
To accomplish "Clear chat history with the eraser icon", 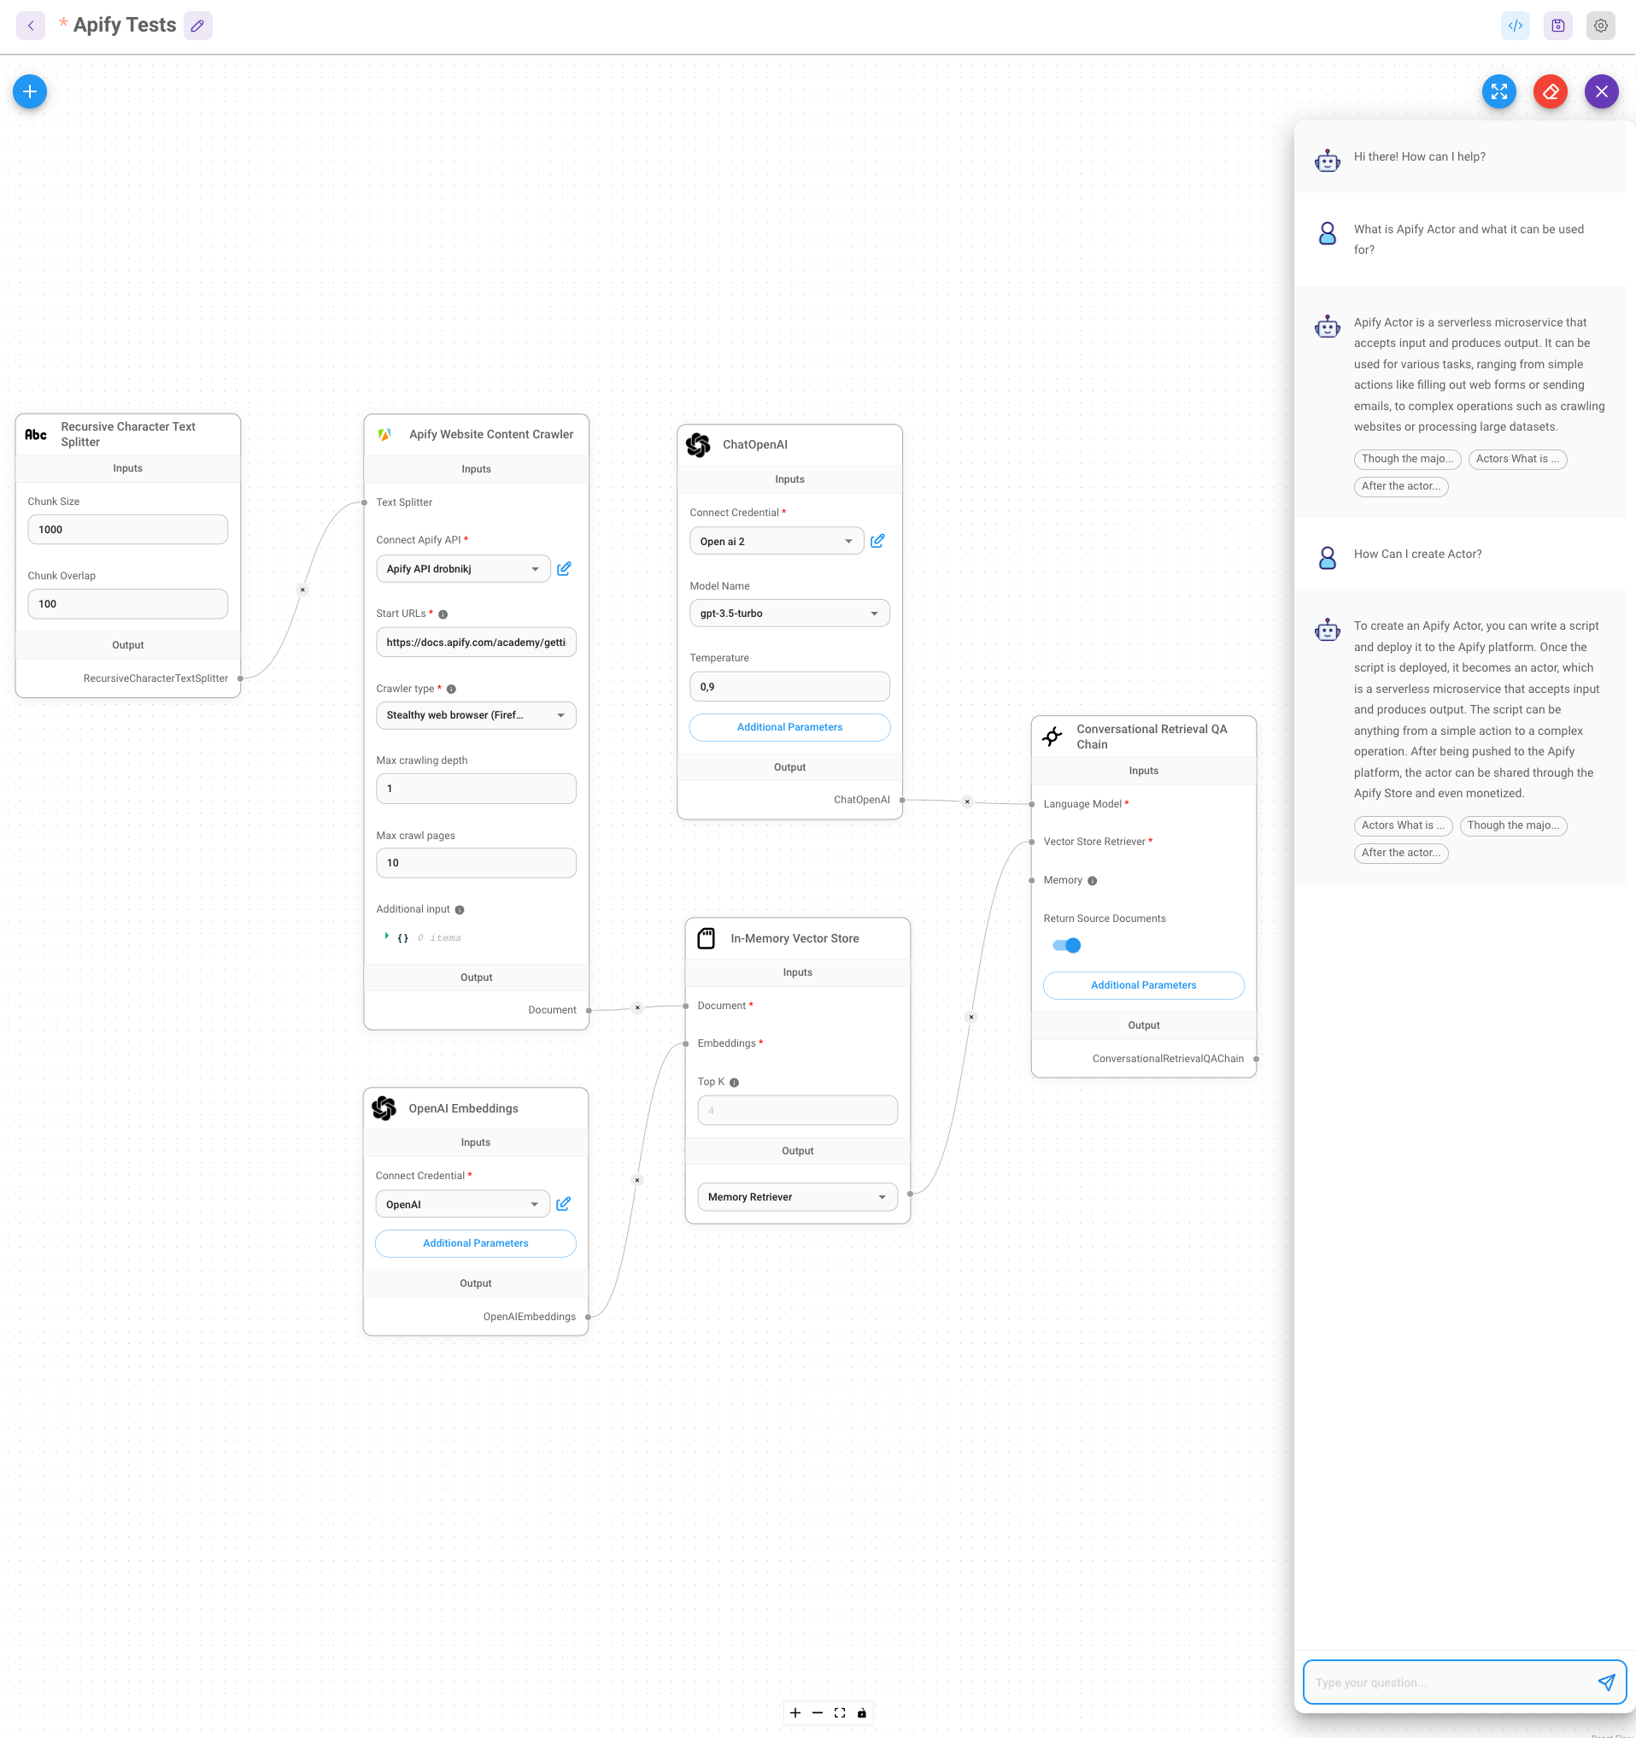I will pos(1550,91).
